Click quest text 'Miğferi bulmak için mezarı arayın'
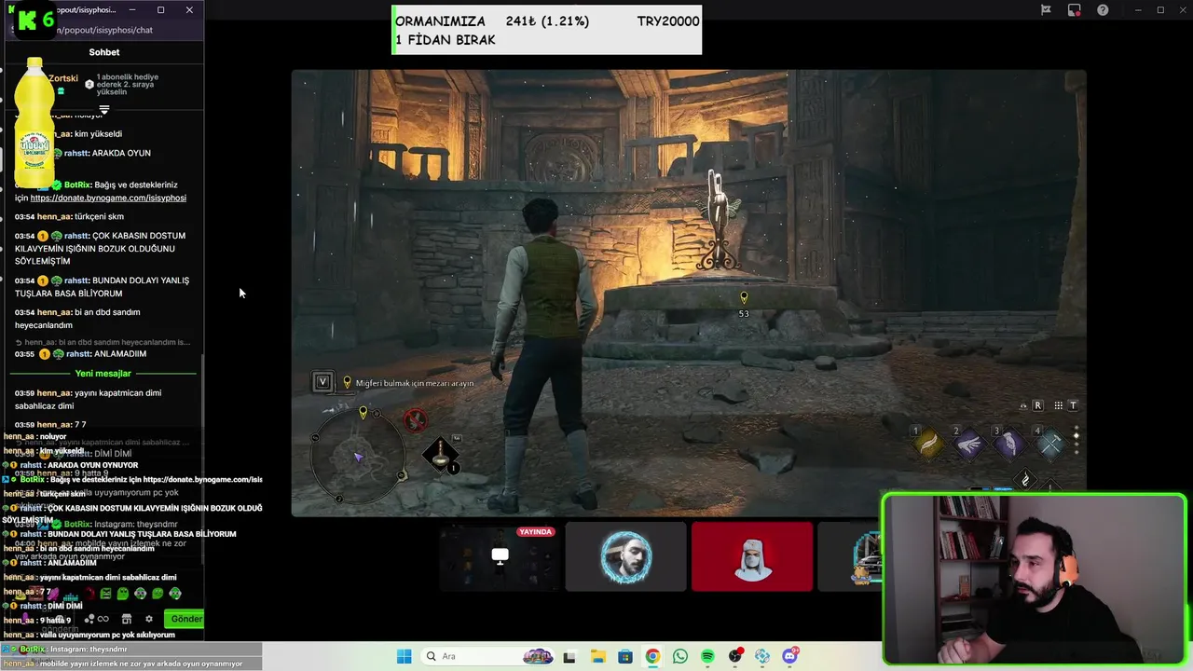 click(x=415, y=383)
